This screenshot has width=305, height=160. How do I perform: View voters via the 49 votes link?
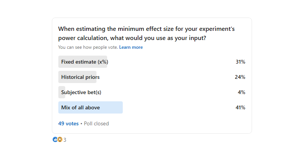point(68,123)
